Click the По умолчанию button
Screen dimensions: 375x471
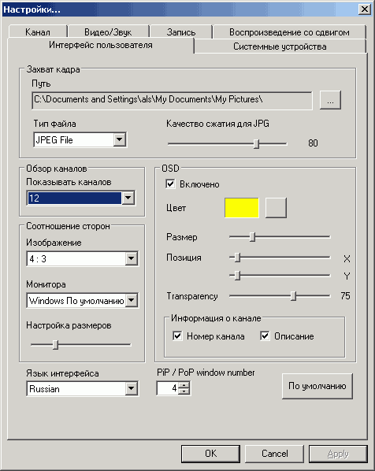coord(317,386)
